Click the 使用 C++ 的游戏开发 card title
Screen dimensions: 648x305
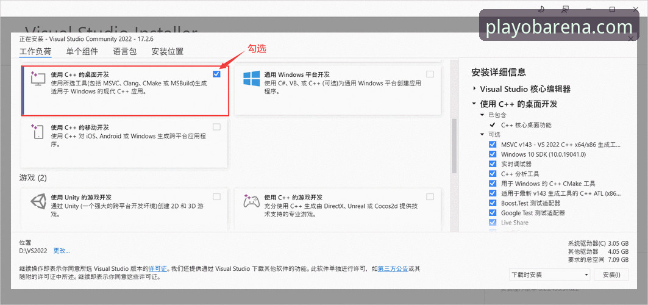pyautogui.click(x=293, y=197)
